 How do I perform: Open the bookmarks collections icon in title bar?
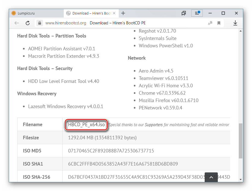(x=184, y=13)
